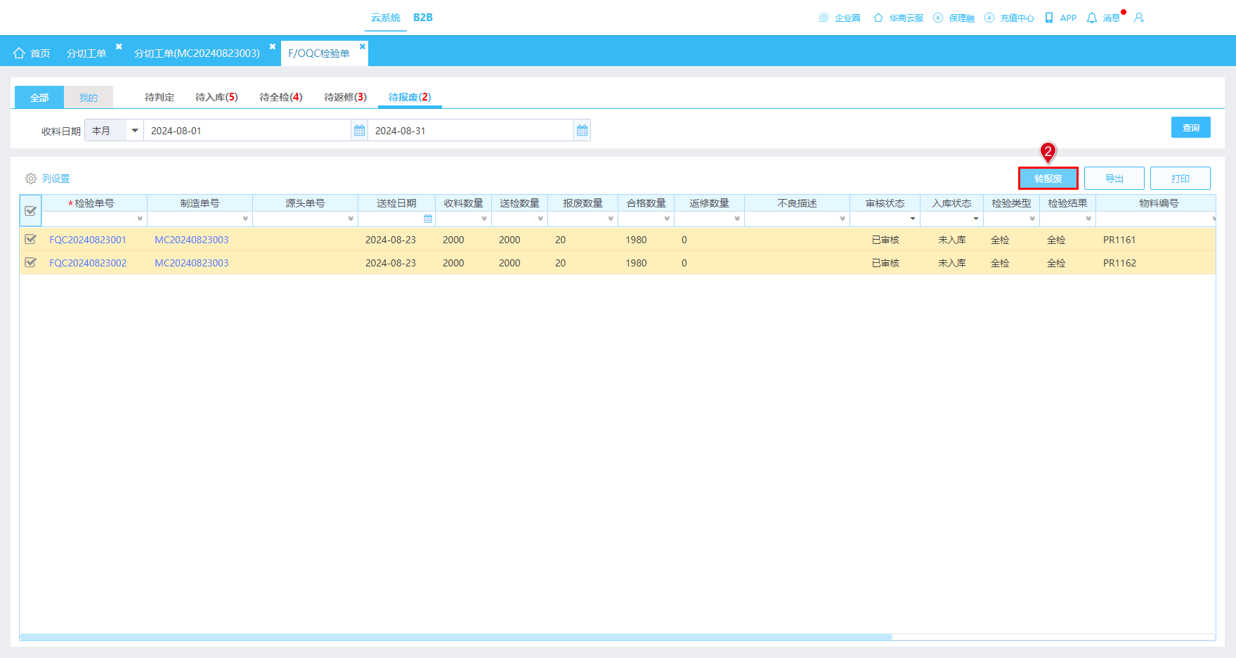
Task: Switch to the 待判定 tab
Action: (x=160, y=97)
